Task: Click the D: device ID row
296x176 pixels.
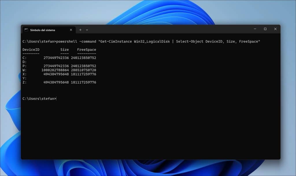Action: pyautogui.click(x=25, y=62)
